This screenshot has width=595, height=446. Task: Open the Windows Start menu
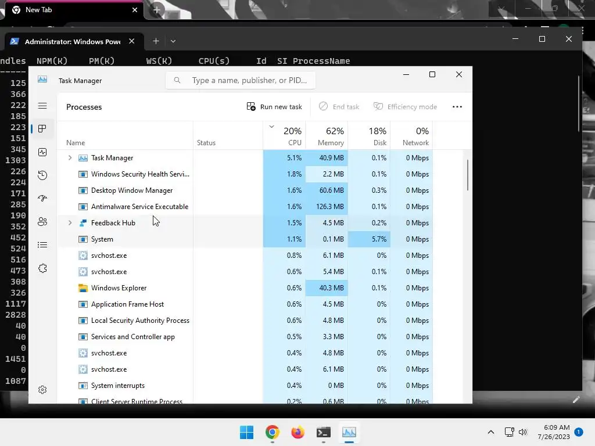click(x=246, y=432)
